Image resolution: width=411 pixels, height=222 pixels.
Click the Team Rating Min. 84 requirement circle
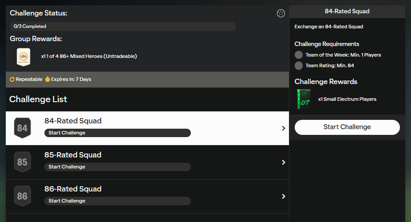click(x=299, y=65)
